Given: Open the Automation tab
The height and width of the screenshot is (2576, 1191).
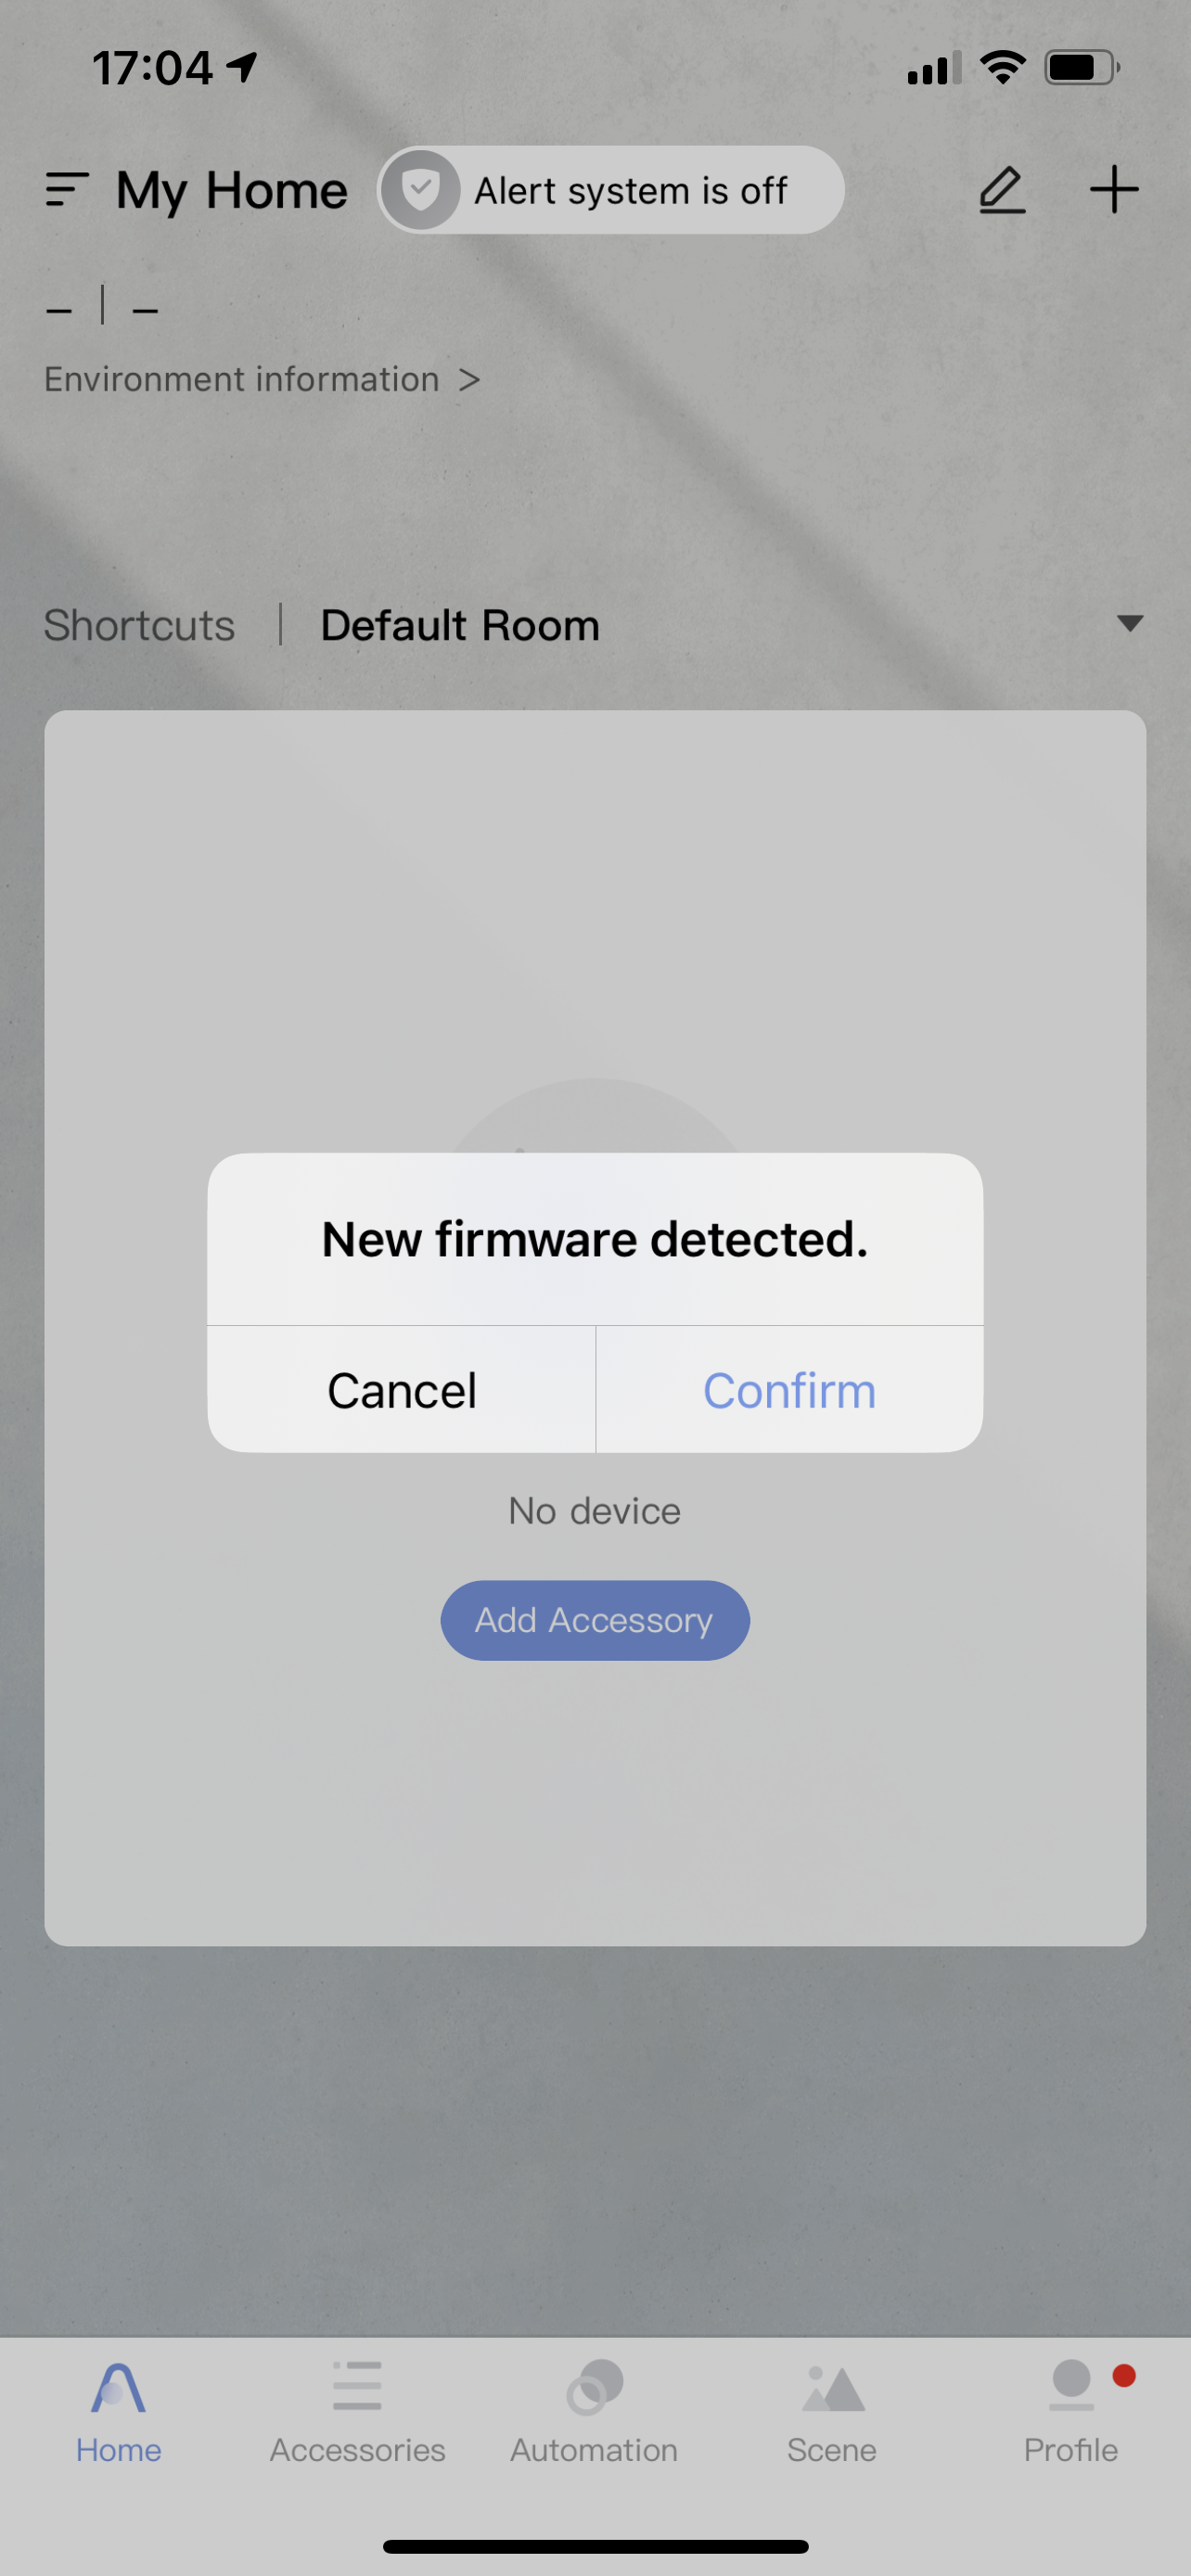Looking at the screenshot, I should click(594, 2414).
